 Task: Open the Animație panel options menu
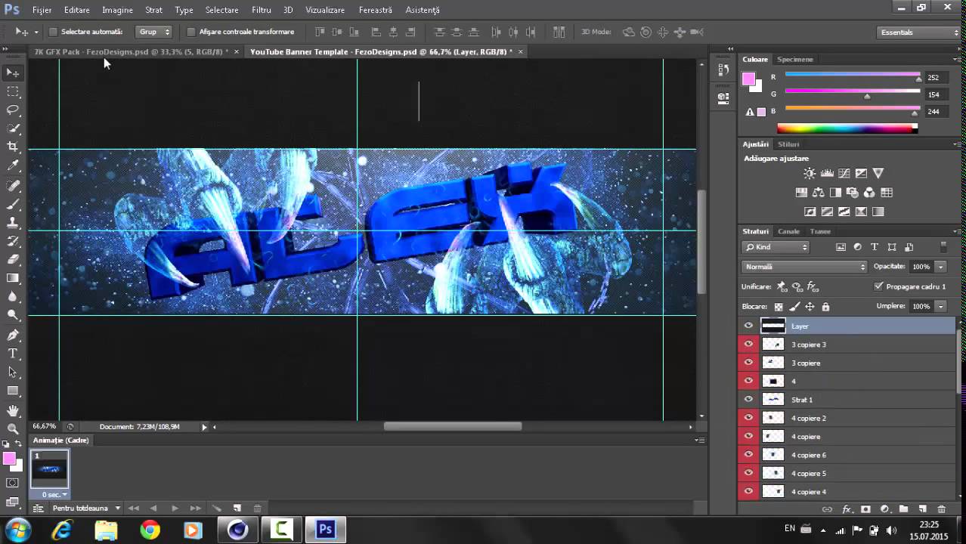click(700, 440)
